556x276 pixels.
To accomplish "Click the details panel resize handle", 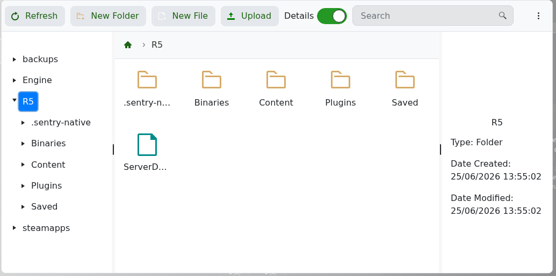I will click(x=441, y=150).
